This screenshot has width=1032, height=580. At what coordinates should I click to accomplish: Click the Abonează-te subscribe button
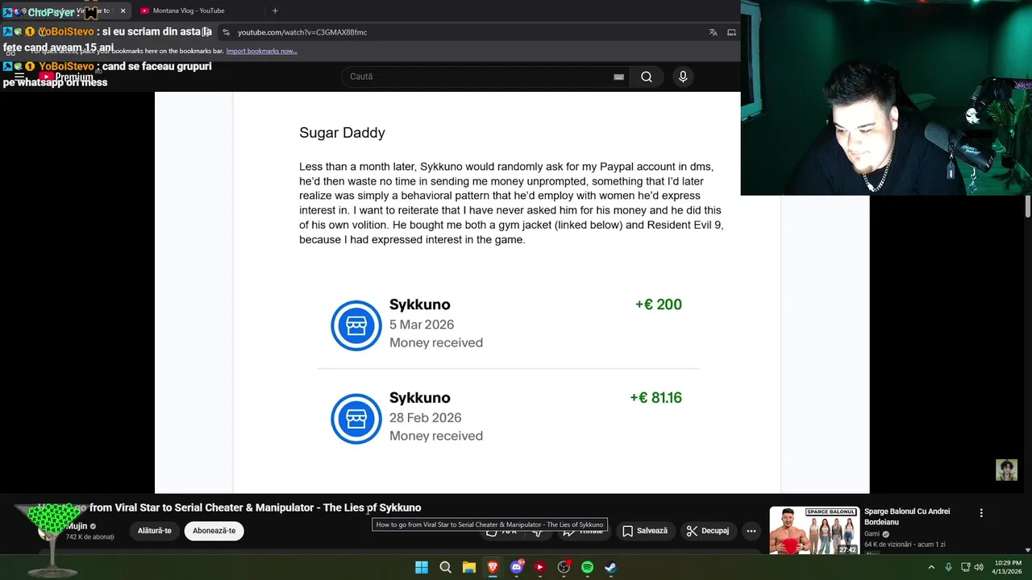[x=214, y=531]
